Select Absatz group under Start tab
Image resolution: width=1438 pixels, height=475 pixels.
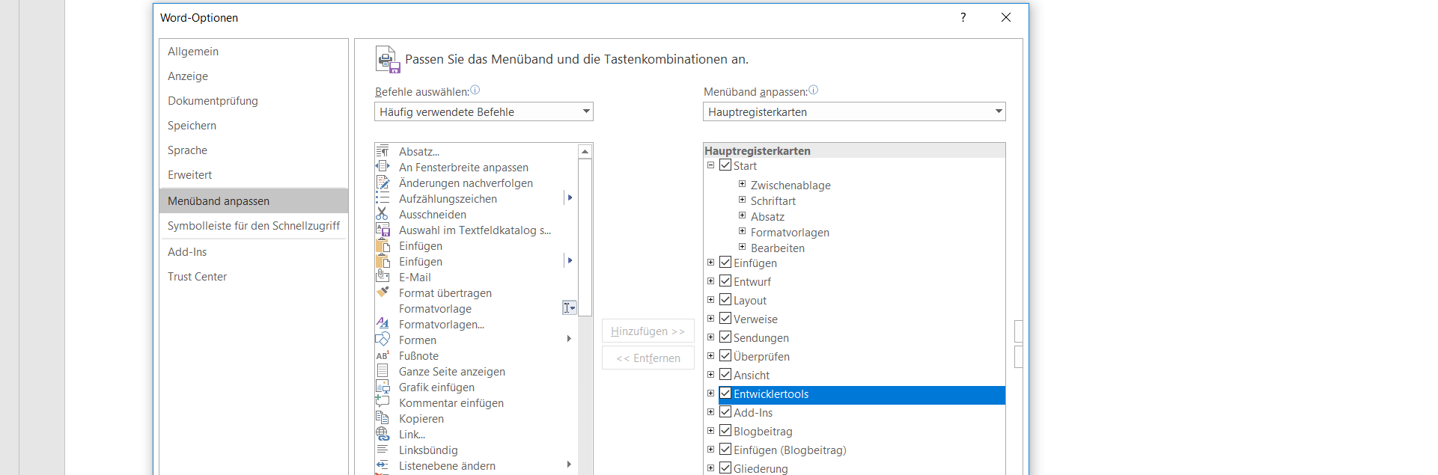[767, 217]
